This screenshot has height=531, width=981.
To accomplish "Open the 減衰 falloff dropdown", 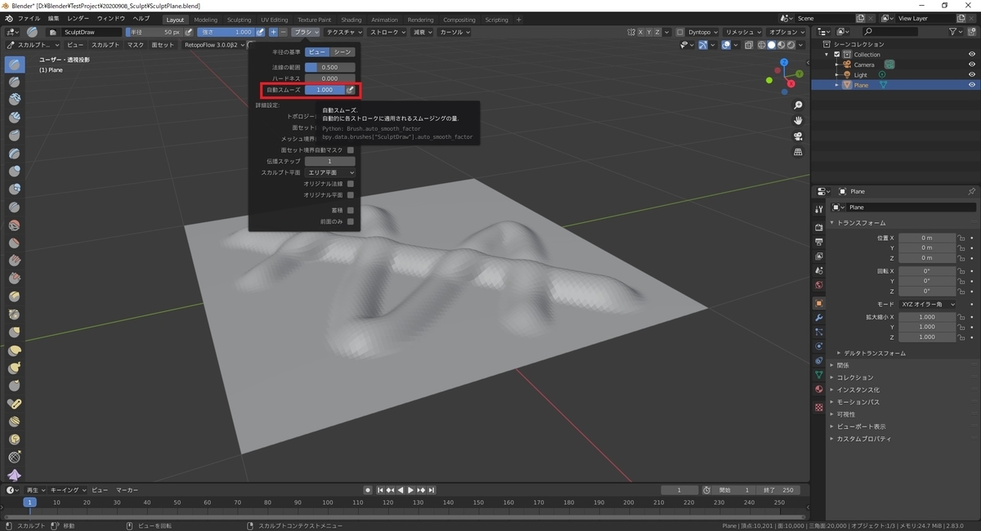I will point(422,32).
